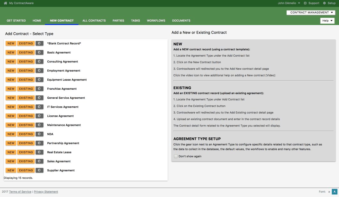Switch to the All Contracts tab
Image resolution: width=339 pixels, height=197 pixels.
pos(94,21)
